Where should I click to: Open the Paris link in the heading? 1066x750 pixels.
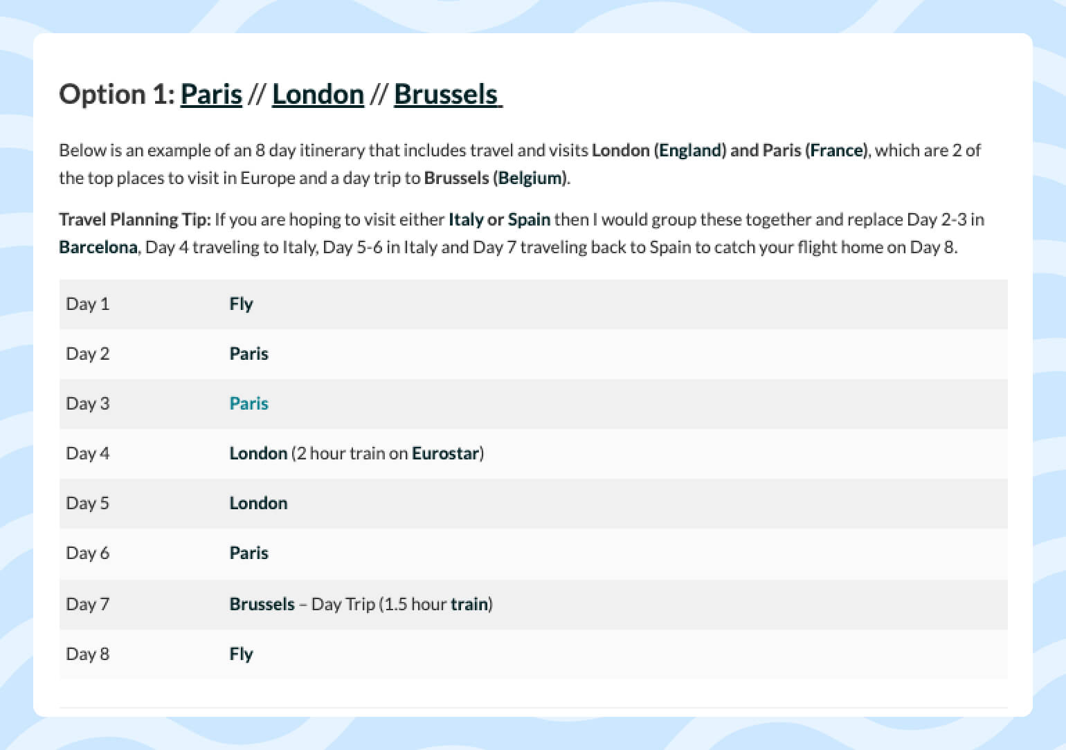coord(211,94)
